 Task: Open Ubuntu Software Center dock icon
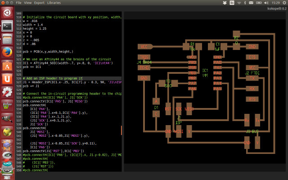pyautogui.click(x=7, y=66)
